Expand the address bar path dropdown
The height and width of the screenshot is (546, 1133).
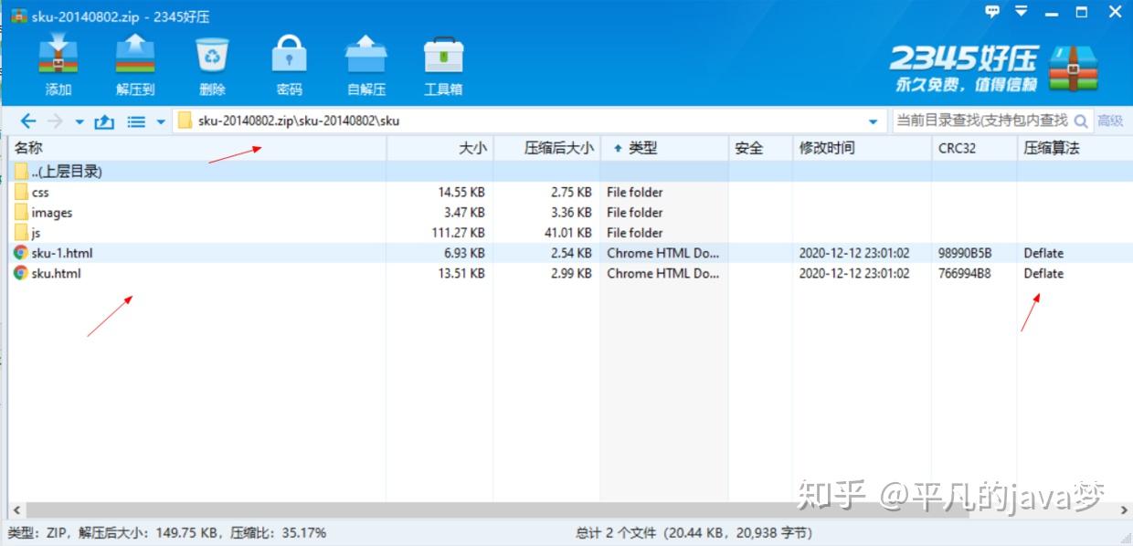[x=874, y=121]
